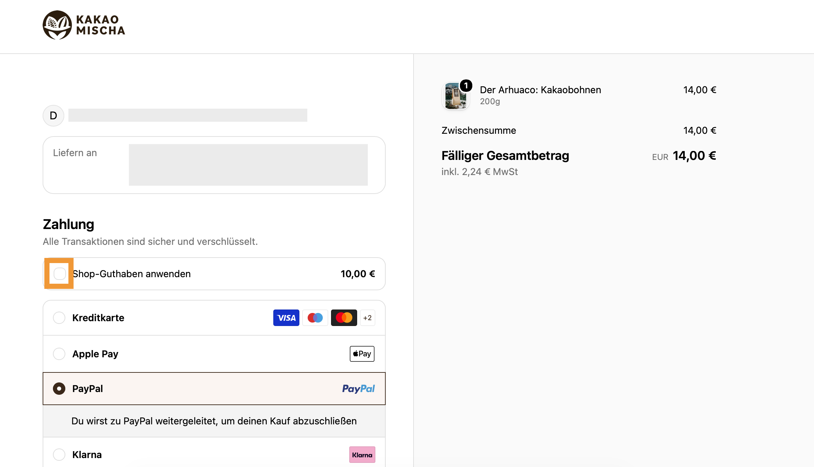Click the Der Arhuaco: Kakaobohnen product name
814x467 pixels.
click(540, 90)
